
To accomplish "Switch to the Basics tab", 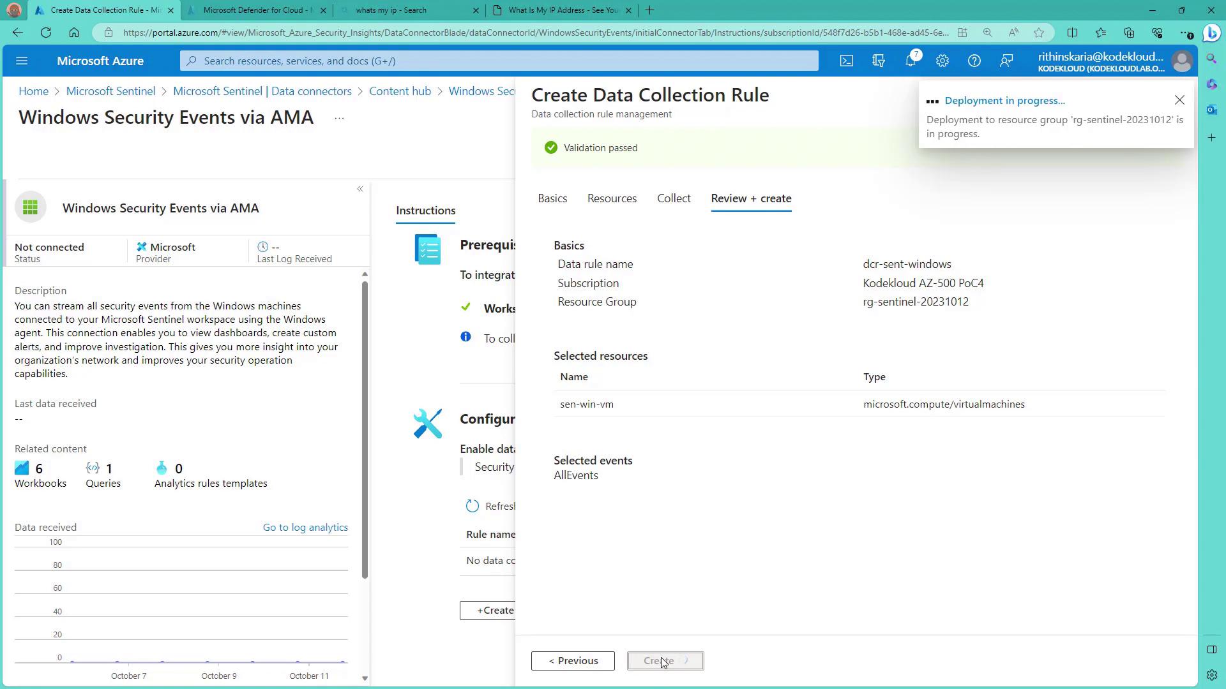I will pos(552,198).
